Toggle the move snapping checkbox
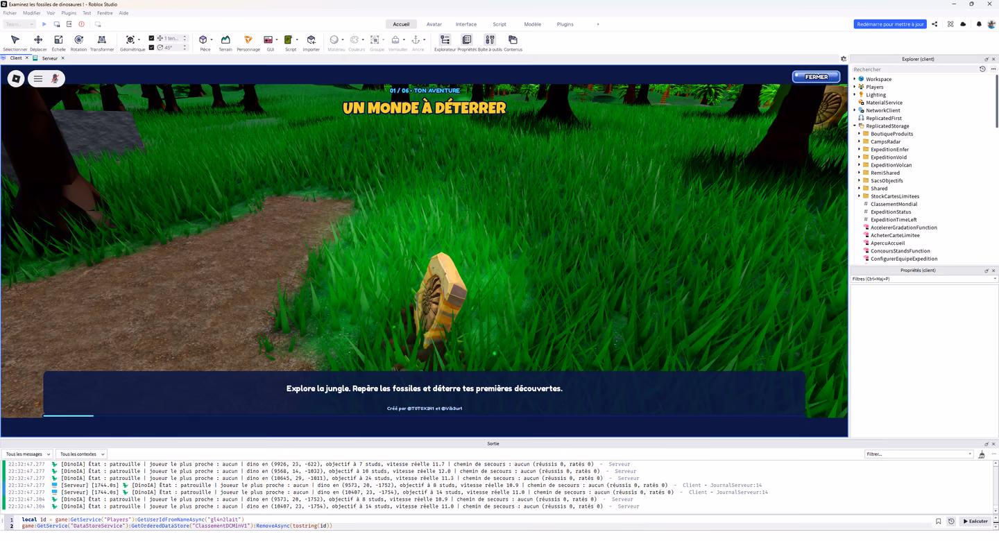The image size is (999, 541). click(151, 38)
